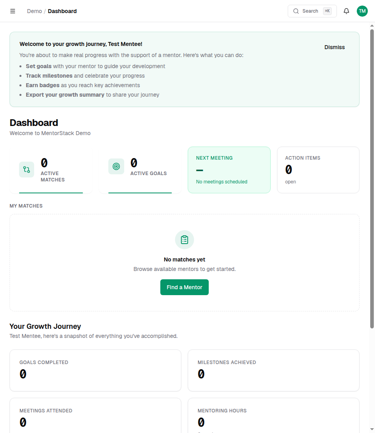
Task: Dismiss the welcome message
Action: click(x=334, y=47)
